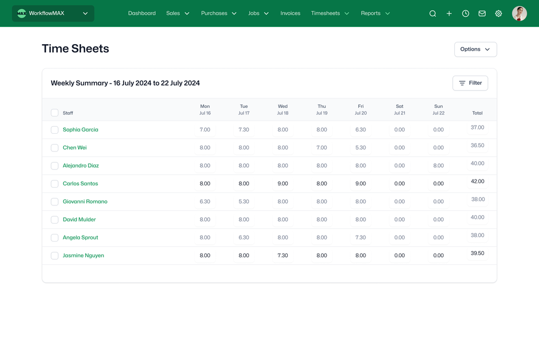
Task: Check the Chen Wei row checkbox
Action: [x=54, y=148]
